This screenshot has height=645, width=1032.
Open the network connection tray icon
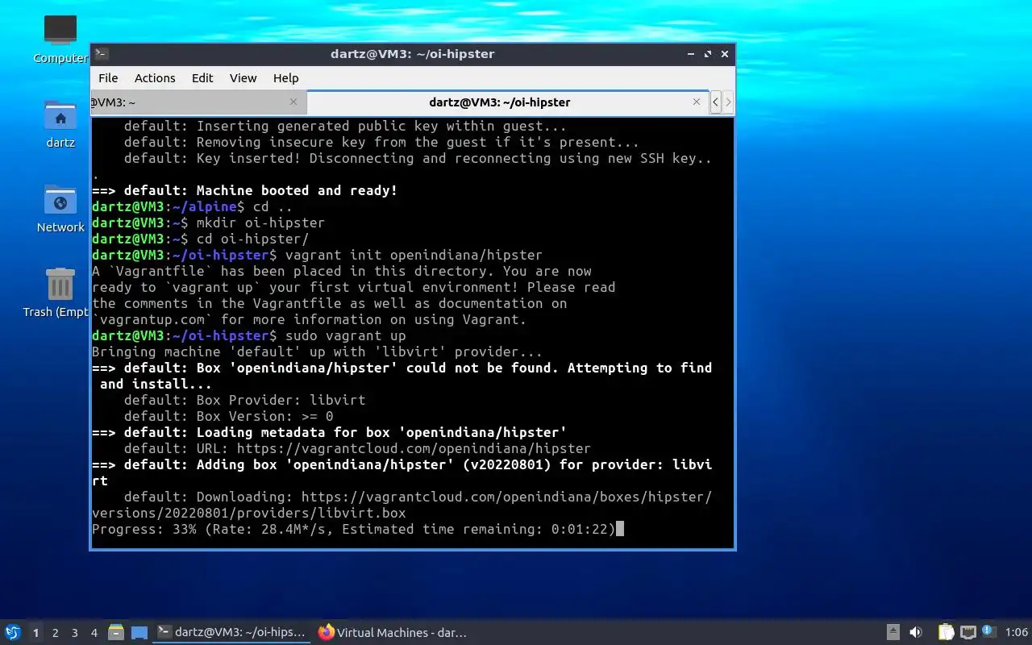click(x=968, y=633)
